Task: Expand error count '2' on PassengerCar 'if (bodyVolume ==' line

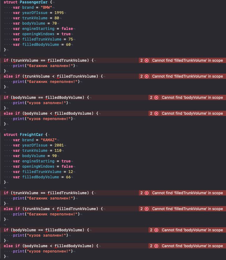Action: 151,98
